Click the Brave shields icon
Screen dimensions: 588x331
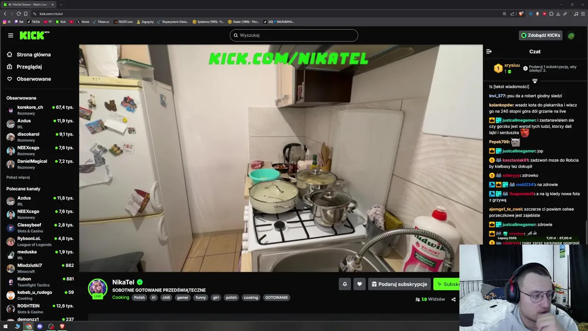(x=521, y=14)
